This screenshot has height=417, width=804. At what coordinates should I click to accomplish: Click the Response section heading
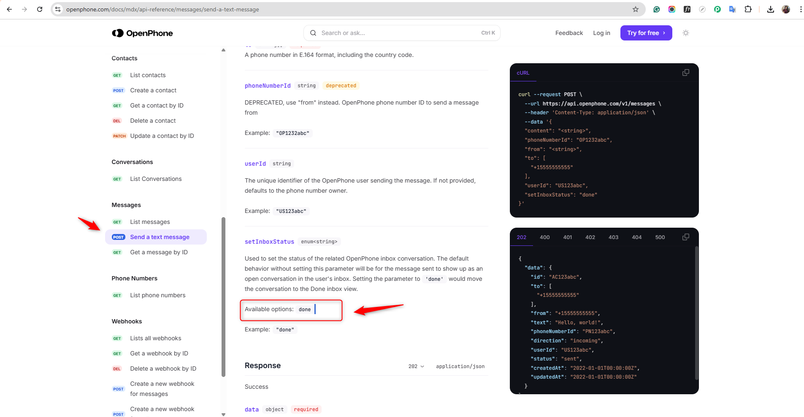coord(263,366)
